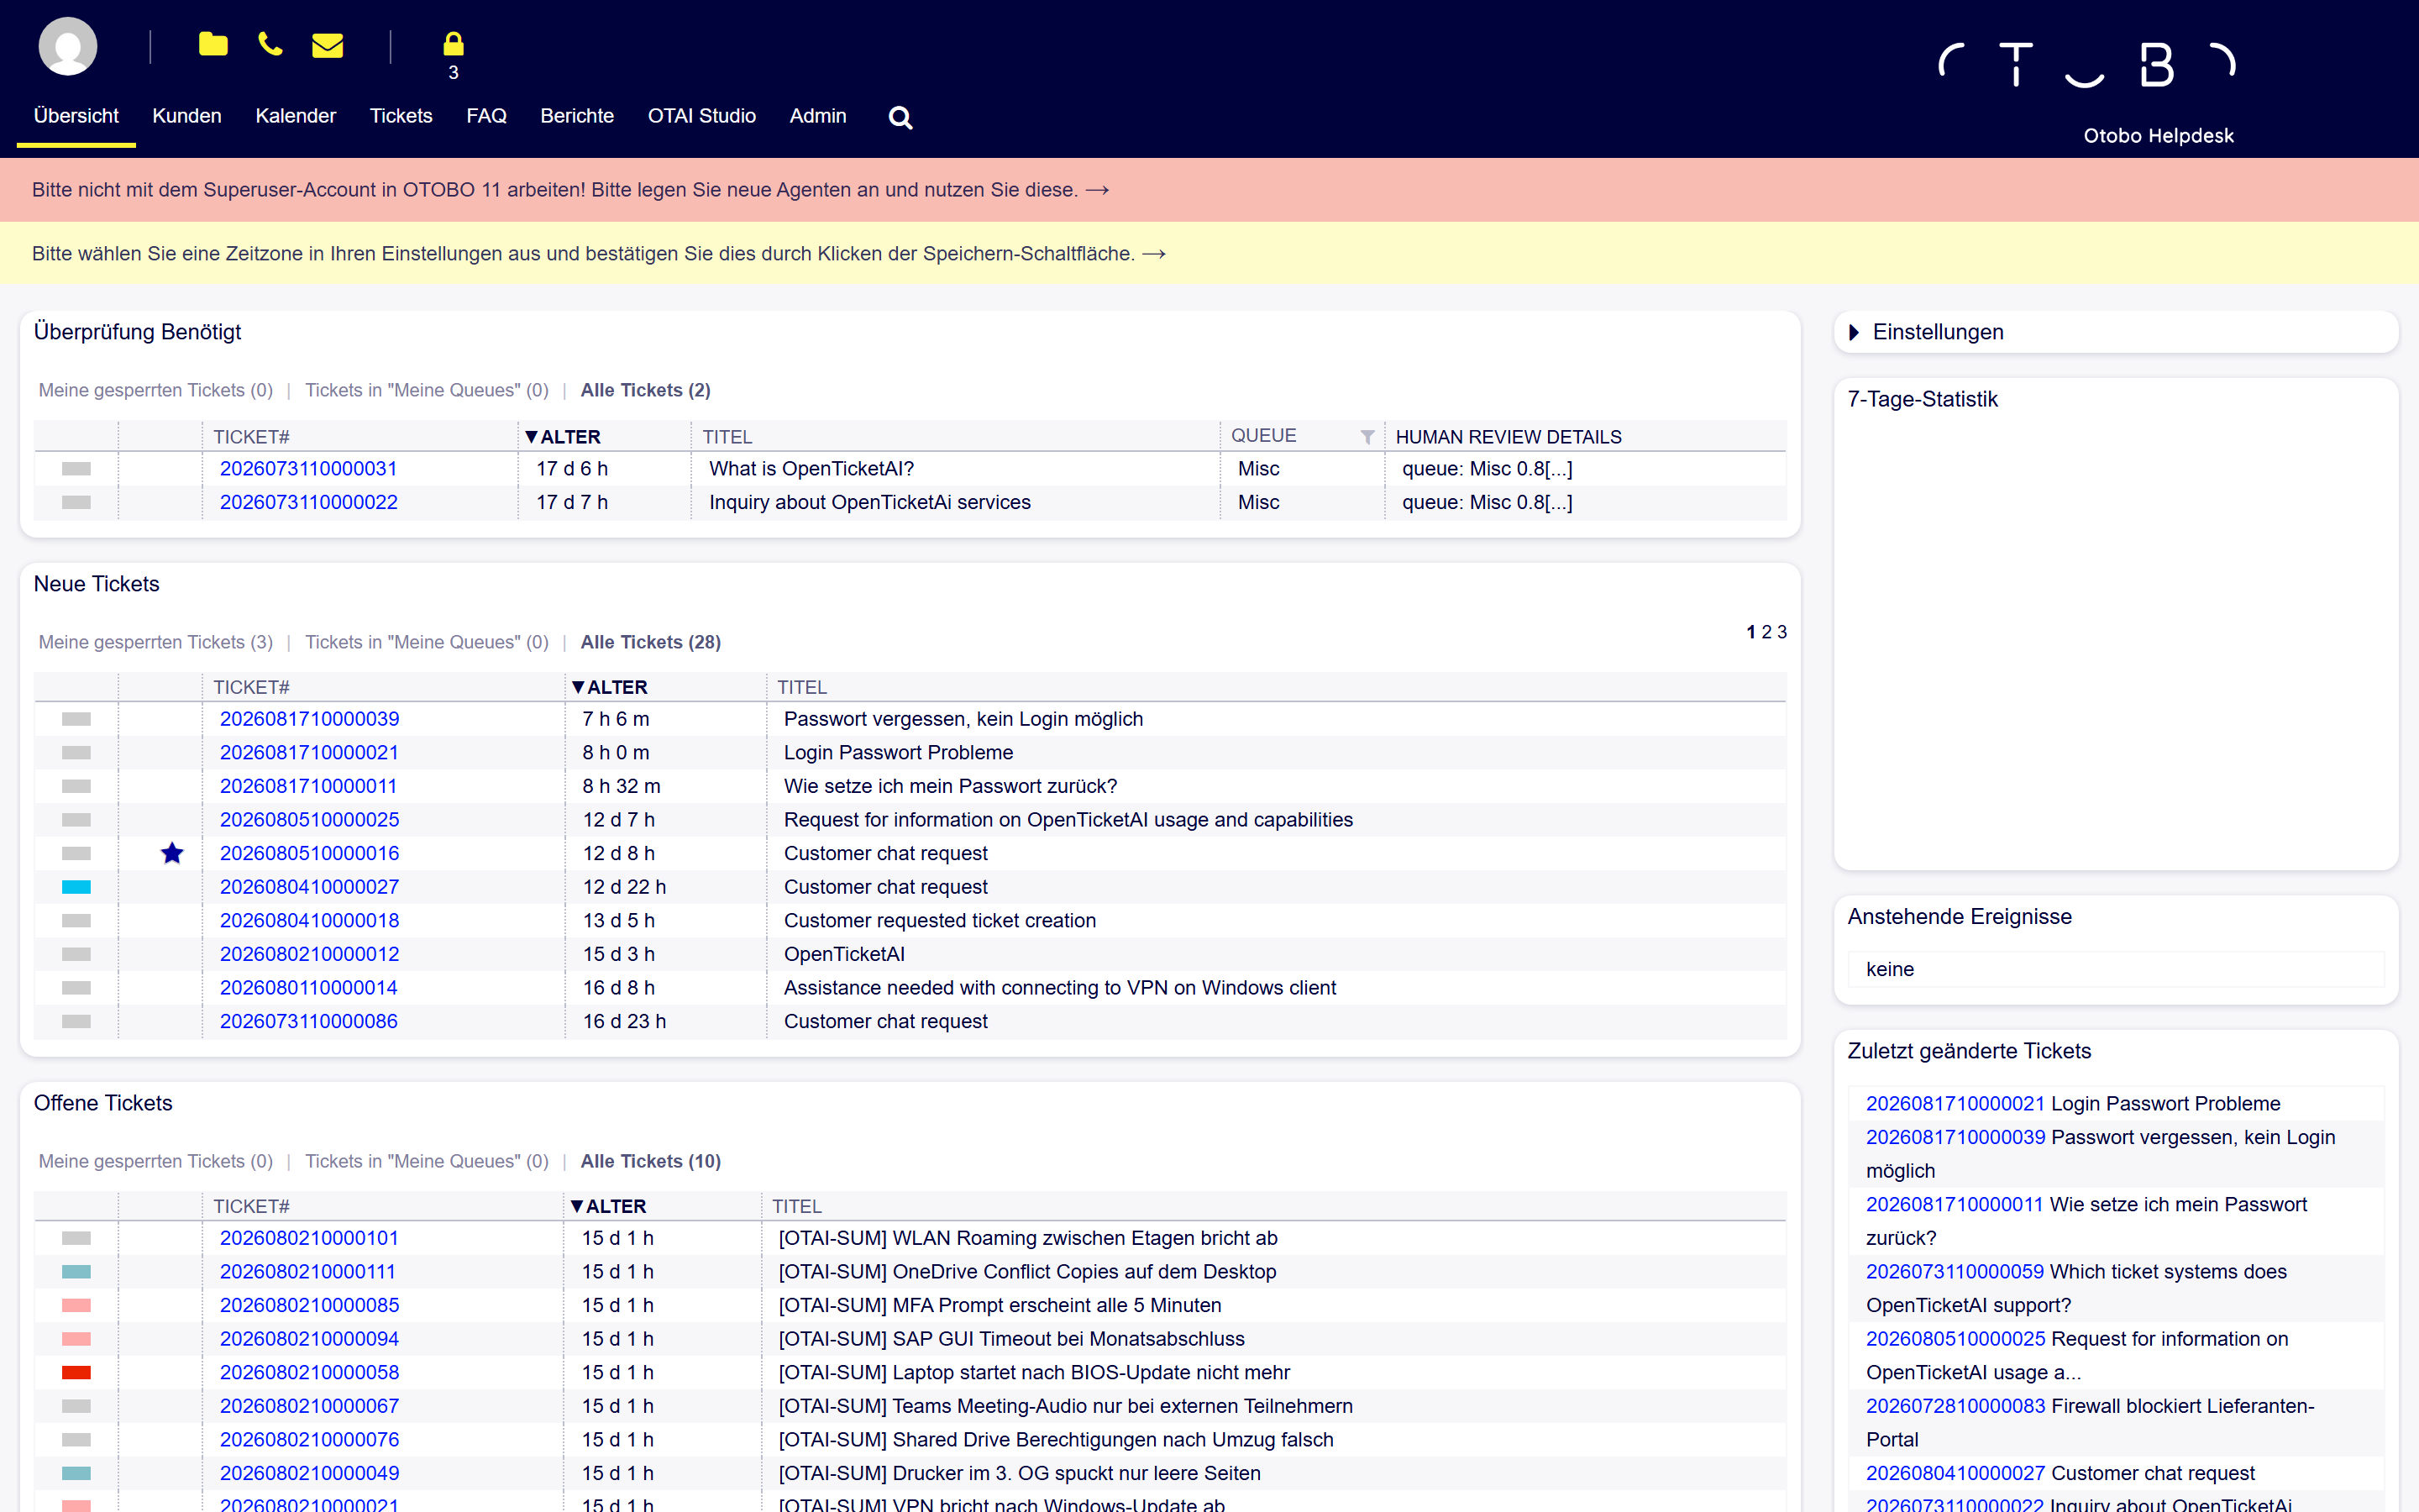Follow arrow in timezone notice banner
This screenshot has height=1512, width=2419.
coord(1153,254)
